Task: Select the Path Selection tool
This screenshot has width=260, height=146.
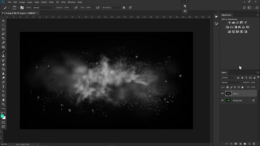Action: 3,91
